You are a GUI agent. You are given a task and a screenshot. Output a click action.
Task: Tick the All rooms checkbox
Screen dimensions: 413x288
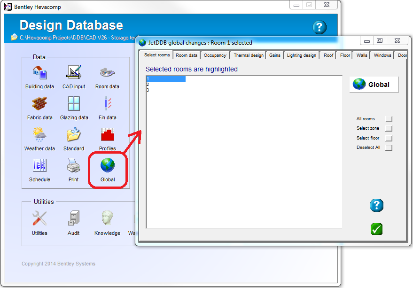(x=389, y=119)
